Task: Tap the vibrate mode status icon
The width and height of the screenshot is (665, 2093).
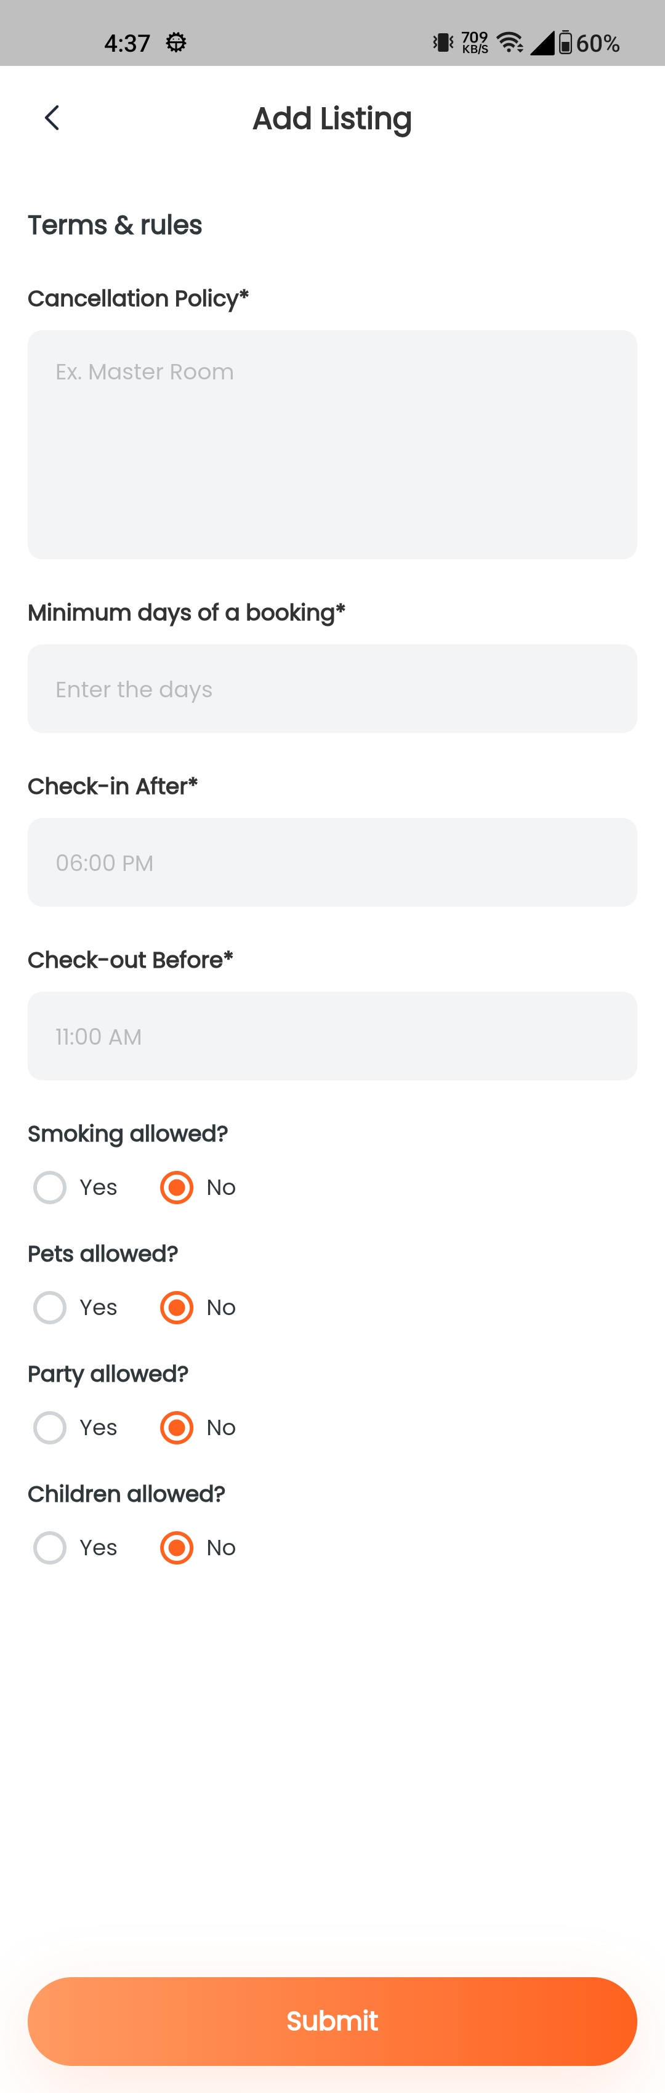Action: pos(443,43)
